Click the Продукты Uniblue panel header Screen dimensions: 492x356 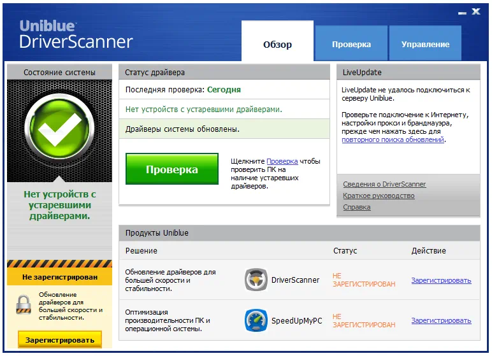point(300,232)
